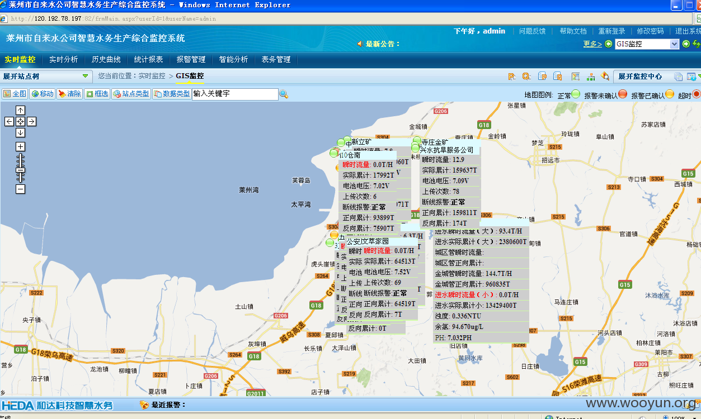
Task: Open the 历史曲线 menu tab
Action: pyautogui.click(x=106, y=59)
